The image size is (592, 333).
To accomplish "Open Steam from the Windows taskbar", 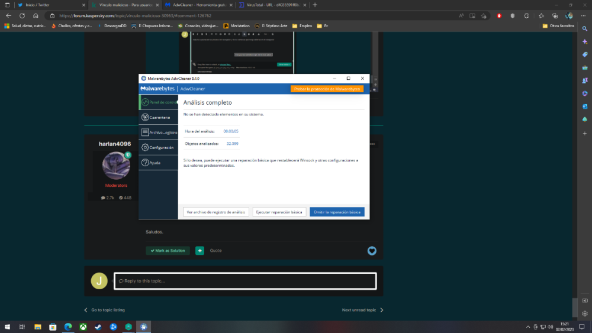I will click(x=98, y=327).
